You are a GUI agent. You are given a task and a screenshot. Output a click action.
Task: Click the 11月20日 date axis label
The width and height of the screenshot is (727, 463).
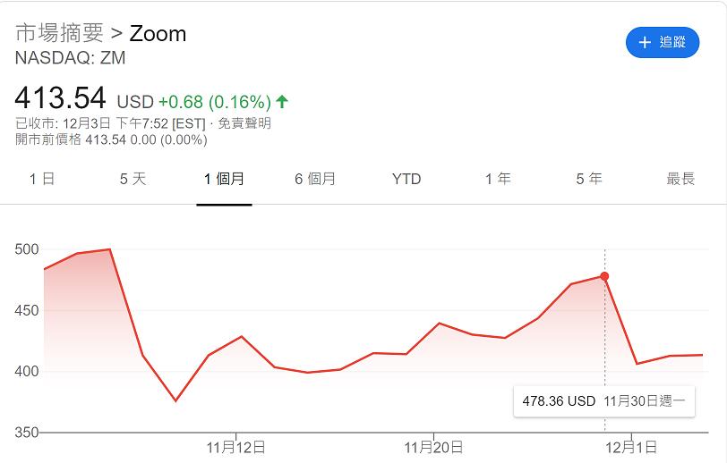pos(434,446)
